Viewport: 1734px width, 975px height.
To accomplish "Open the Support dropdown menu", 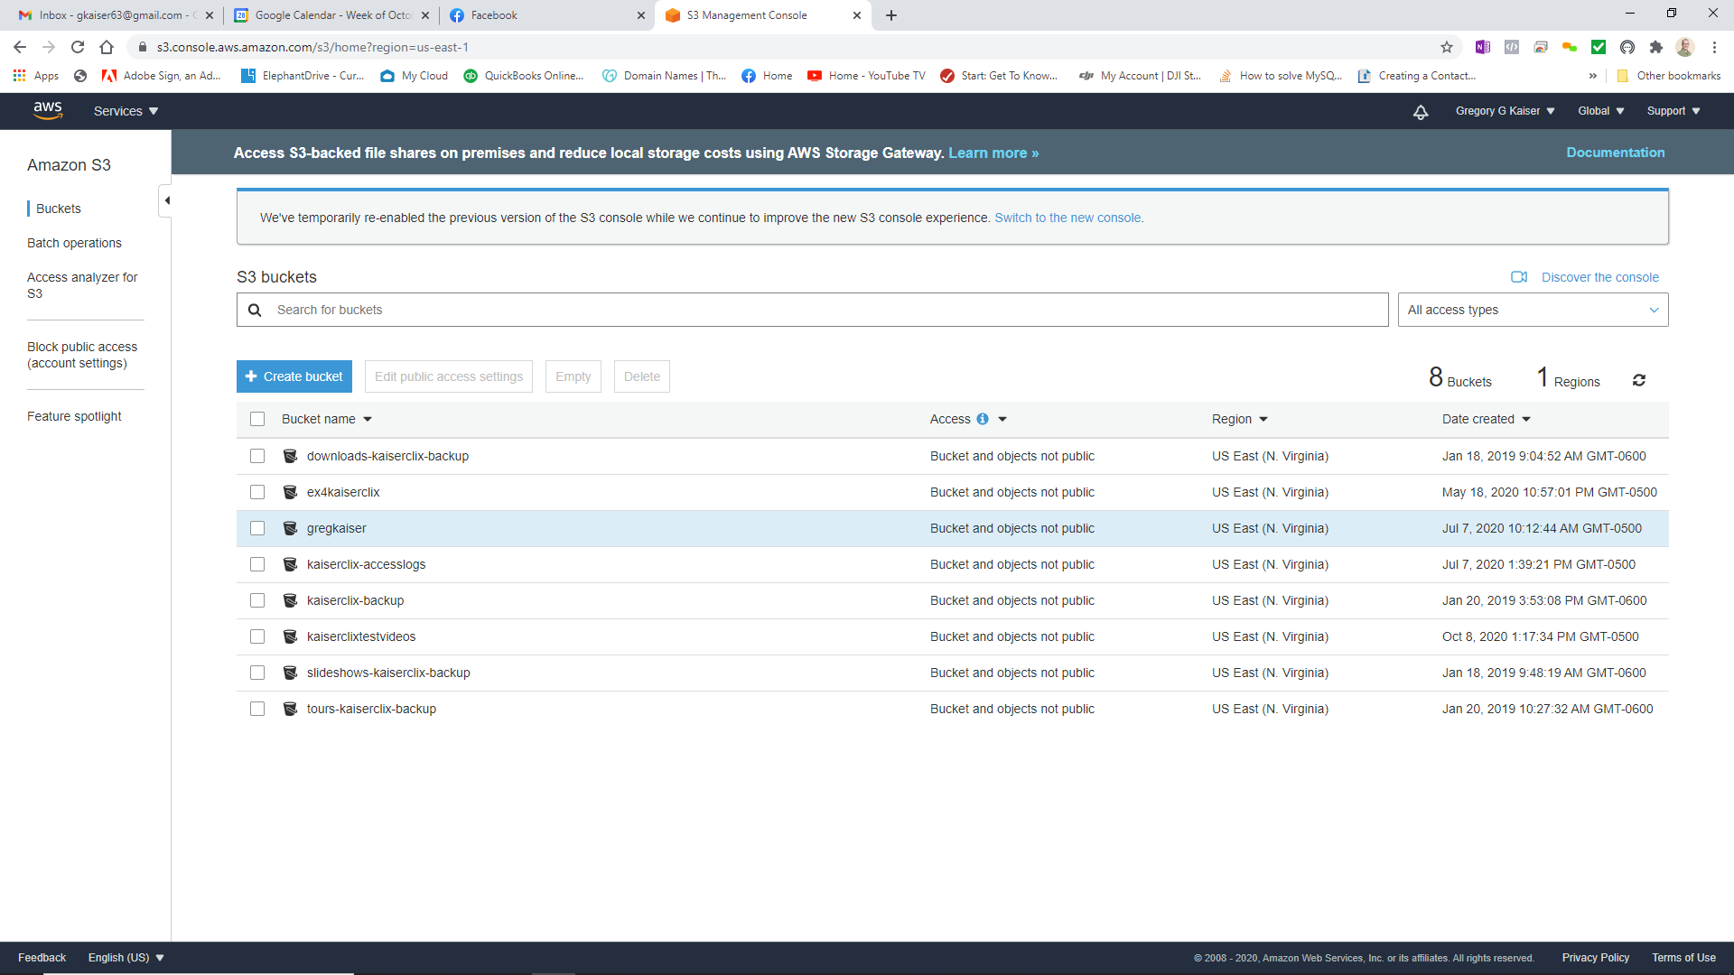I will pos(1673,111).
